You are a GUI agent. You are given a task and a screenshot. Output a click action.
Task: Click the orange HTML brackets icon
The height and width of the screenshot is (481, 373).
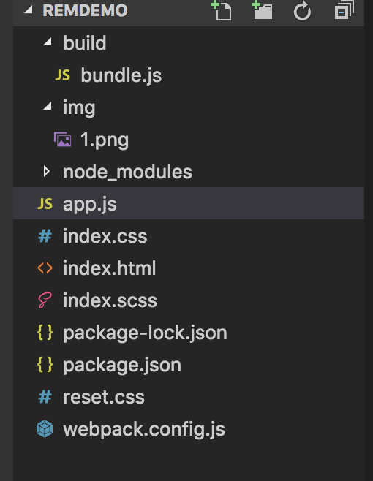point(45,268)
